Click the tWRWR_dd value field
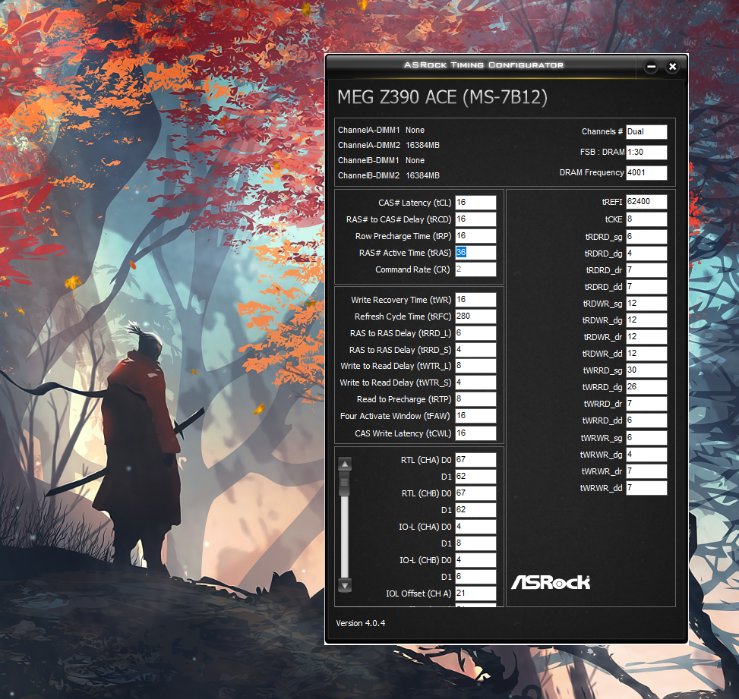The width and height of the screenshot is (739, 699). coord(646,488)
